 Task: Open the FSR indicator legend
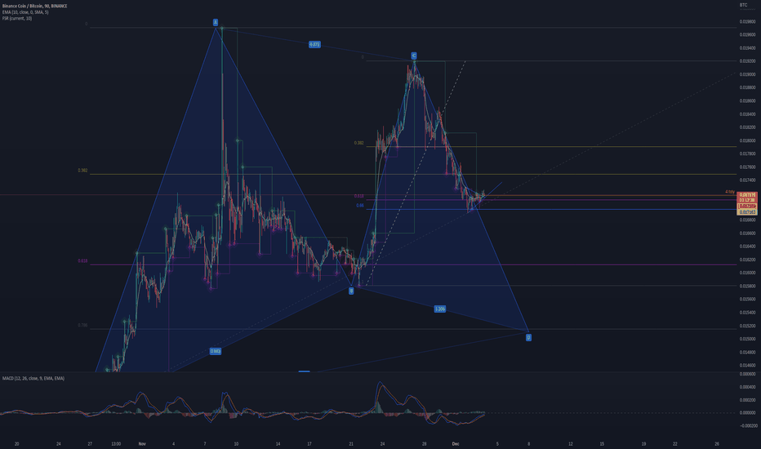(x=17, y=19)
